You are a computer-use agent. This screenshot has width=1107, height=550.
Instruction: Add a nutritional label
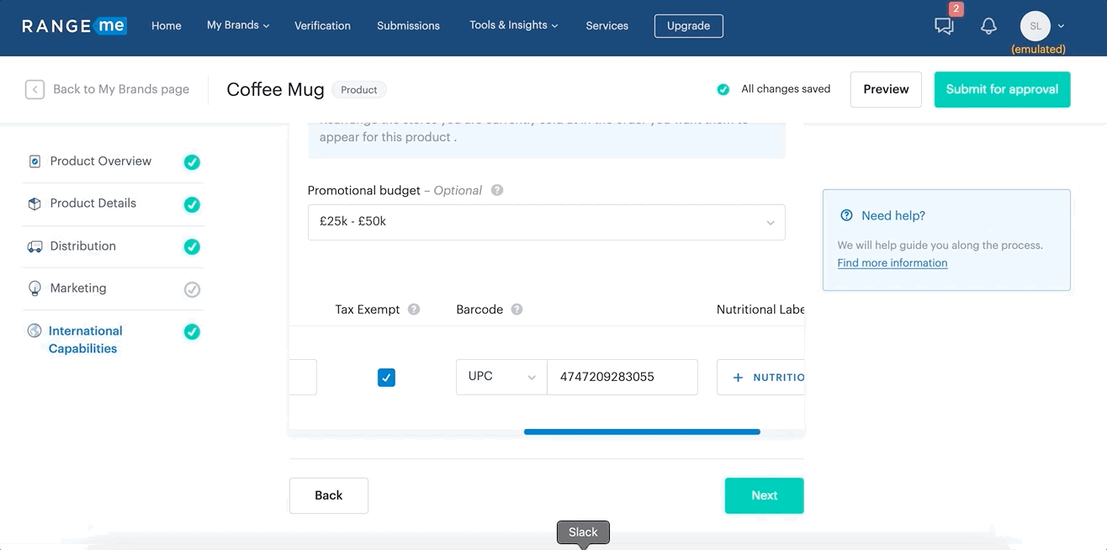click(x=761, y=378)
